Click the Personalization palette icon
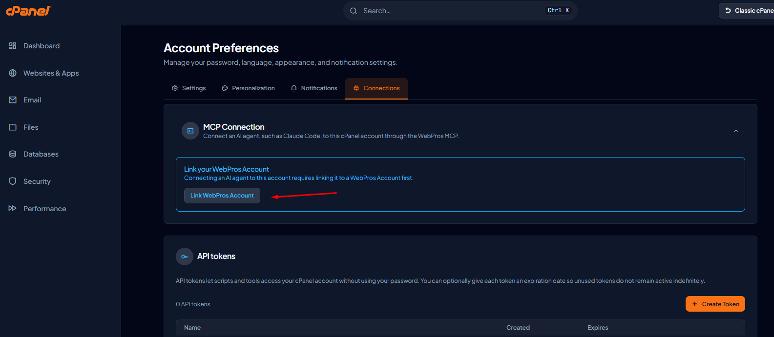774x337 pixels. click(225, 88)
